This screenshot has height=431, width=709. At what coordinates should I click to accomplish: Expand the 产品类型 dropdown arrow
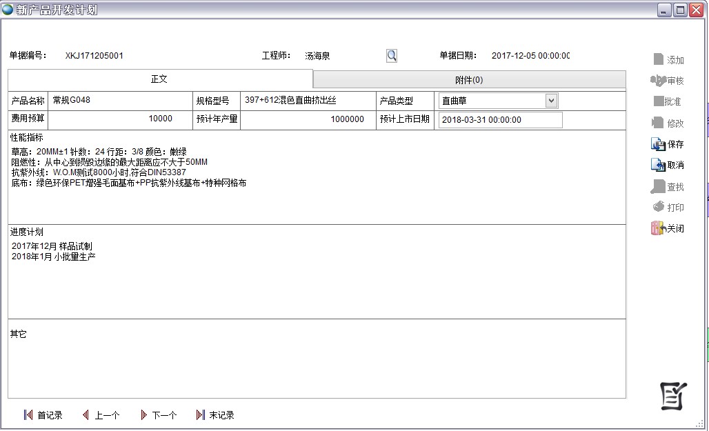coord(551,101)
